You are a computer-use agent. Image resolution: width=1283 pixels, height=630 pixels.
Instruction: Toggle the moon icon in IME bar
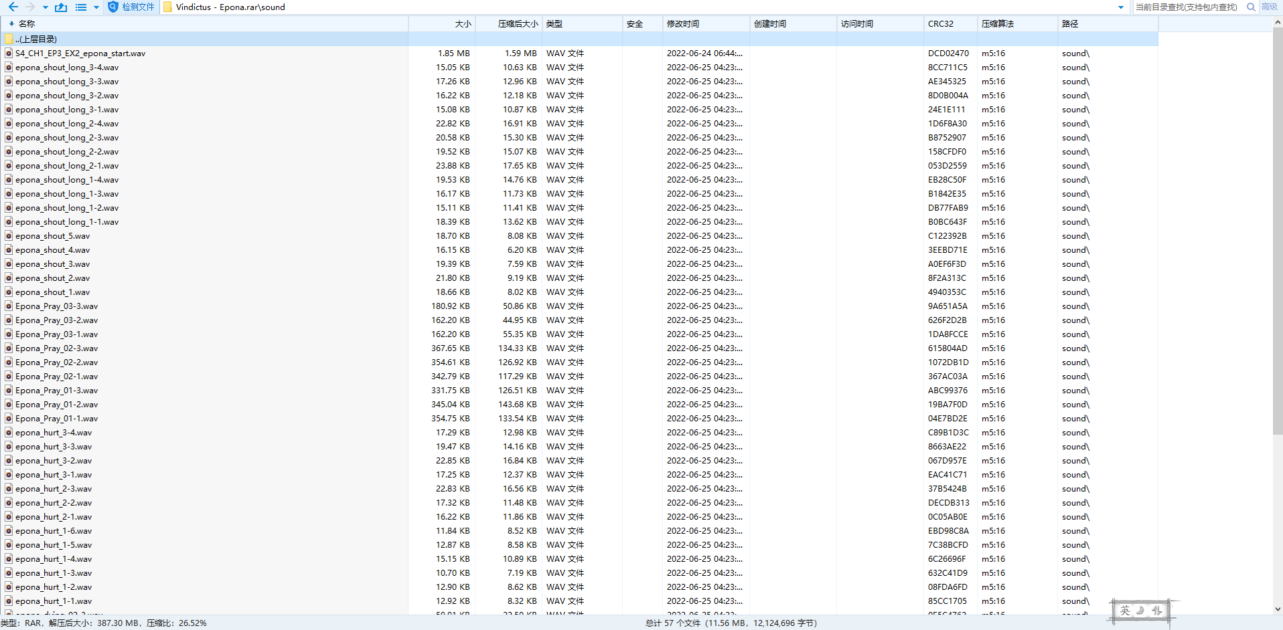pos(1140,611)
